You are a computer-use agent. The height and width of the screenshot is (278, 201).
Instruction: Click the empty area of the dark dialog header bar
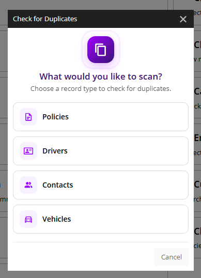128,19
